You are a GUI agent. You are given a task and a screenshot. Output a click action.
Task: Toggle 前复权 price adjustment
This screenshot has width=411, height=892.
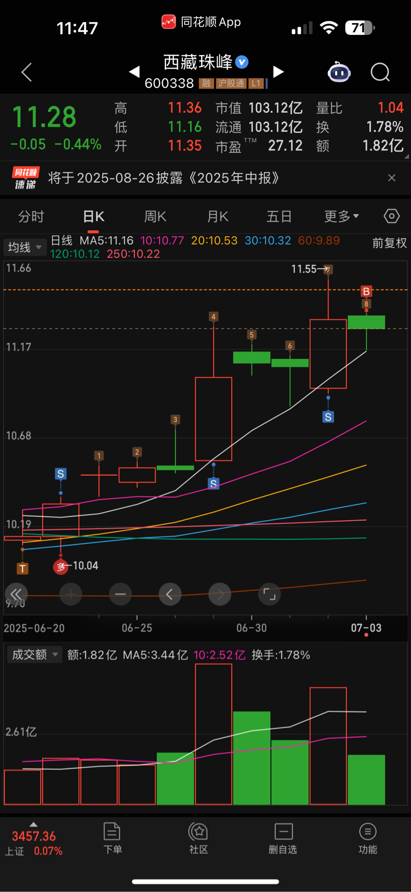pyautogui.click(x=390, y=243)
